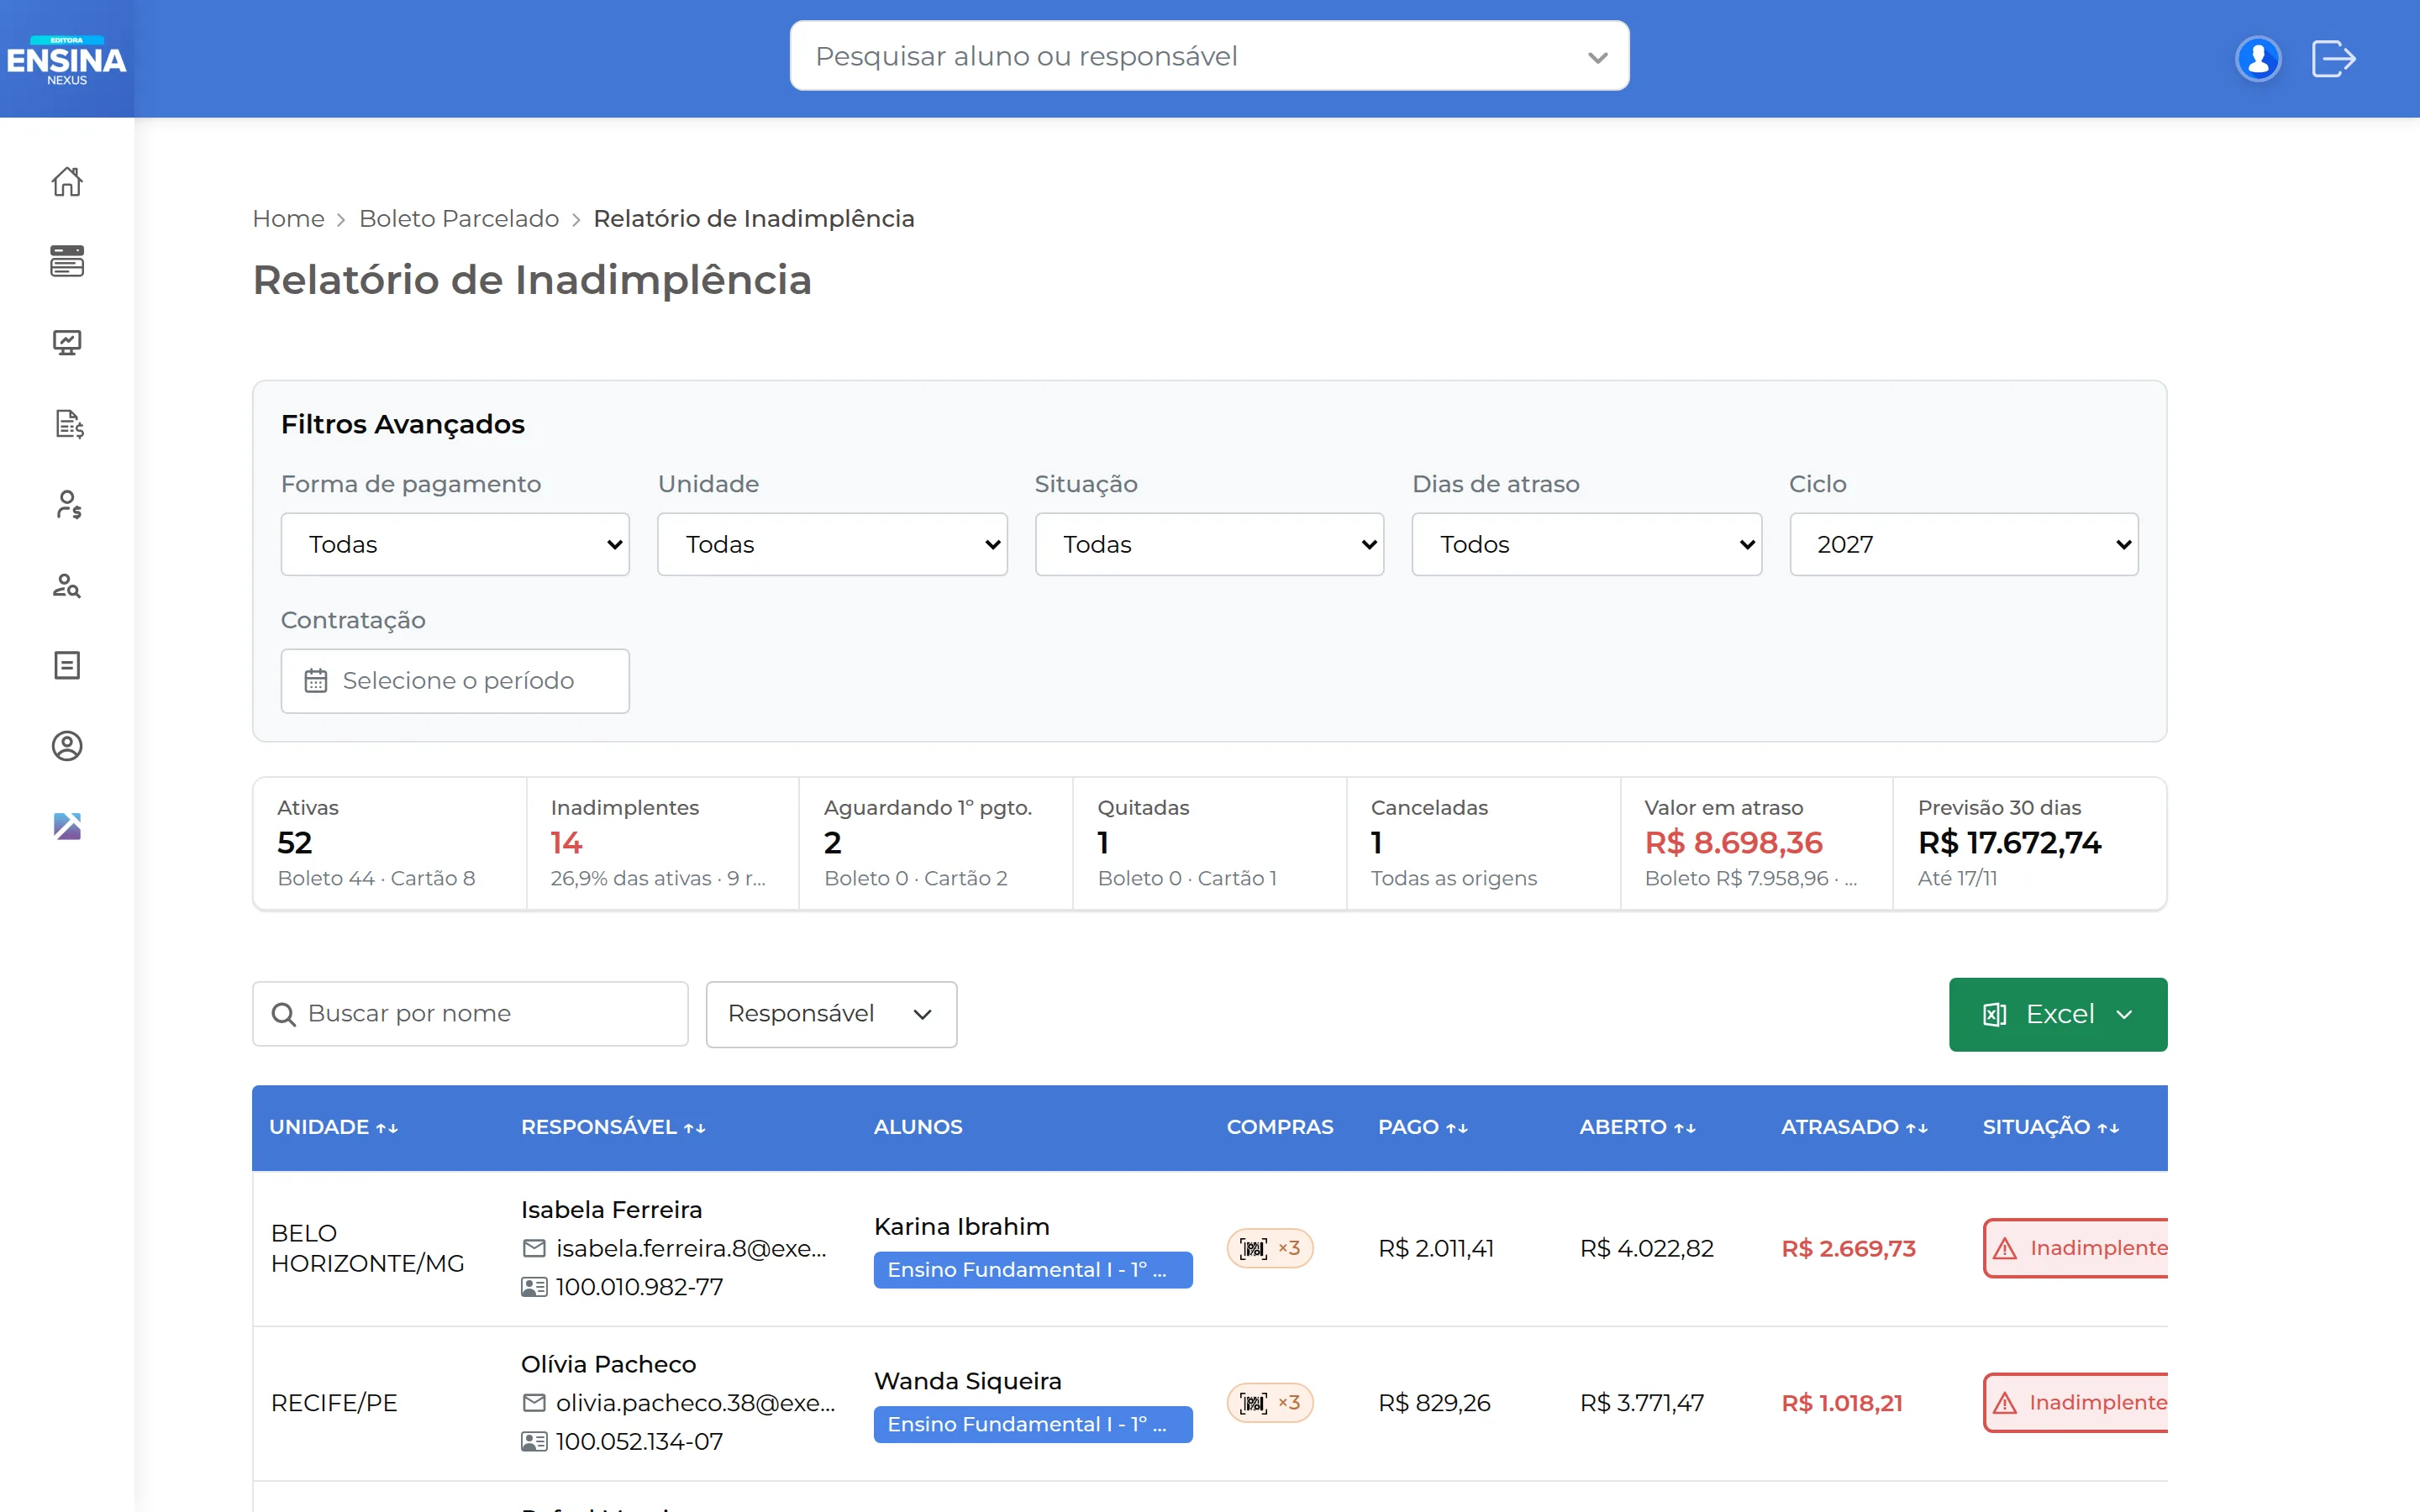Select the Inadimplentes 14 summary card

(x=662, y=843)
